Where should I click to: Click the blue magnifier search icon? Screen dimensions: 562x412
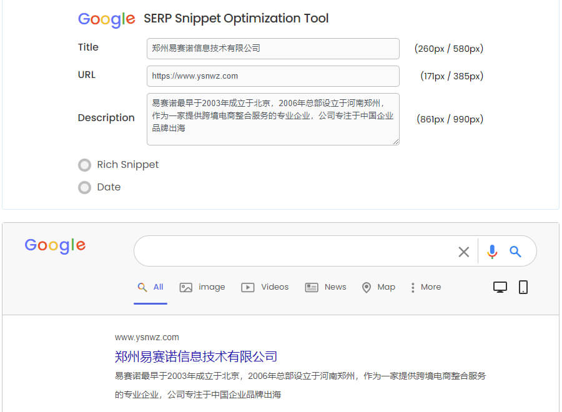515,252
